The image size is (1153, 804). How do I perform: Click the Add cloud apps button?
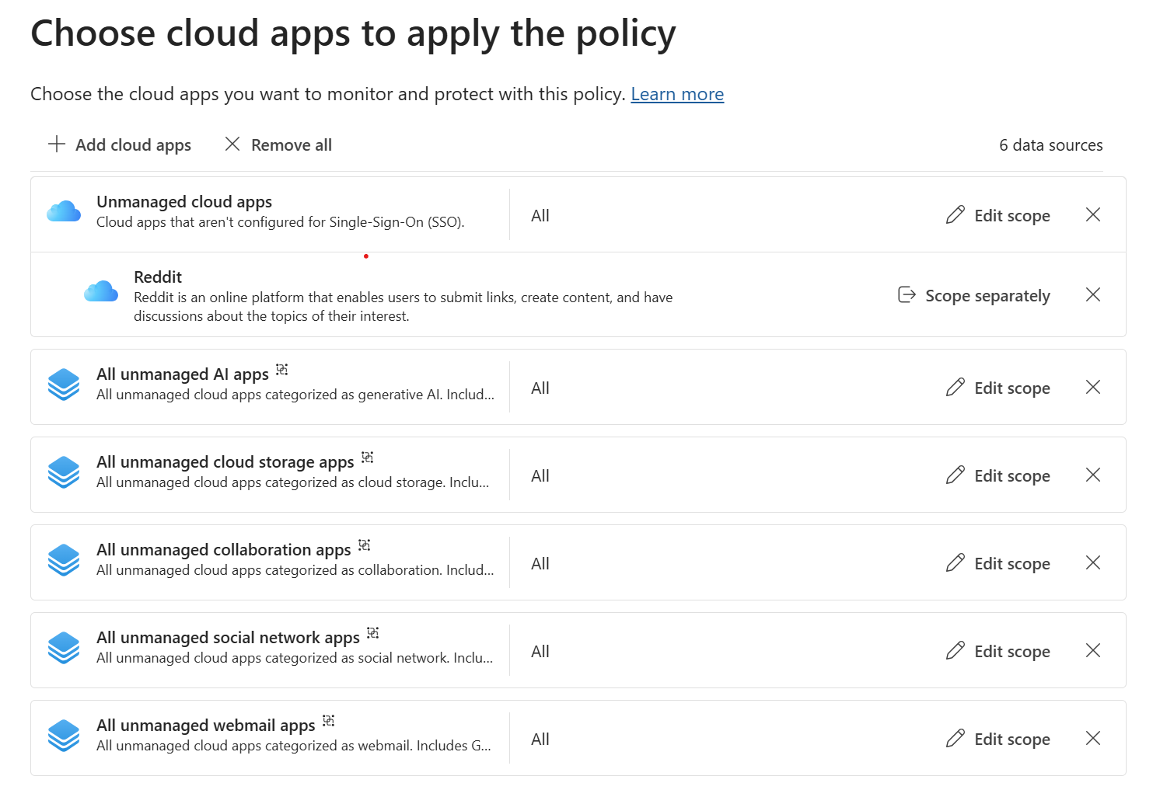point(119,144)
